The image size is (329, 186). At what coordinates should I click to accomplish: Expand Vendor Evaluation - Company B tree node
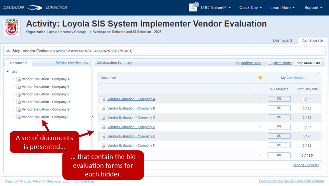13,86
